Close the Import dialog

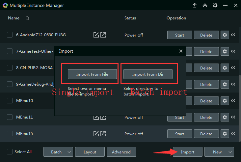[180, 51]
